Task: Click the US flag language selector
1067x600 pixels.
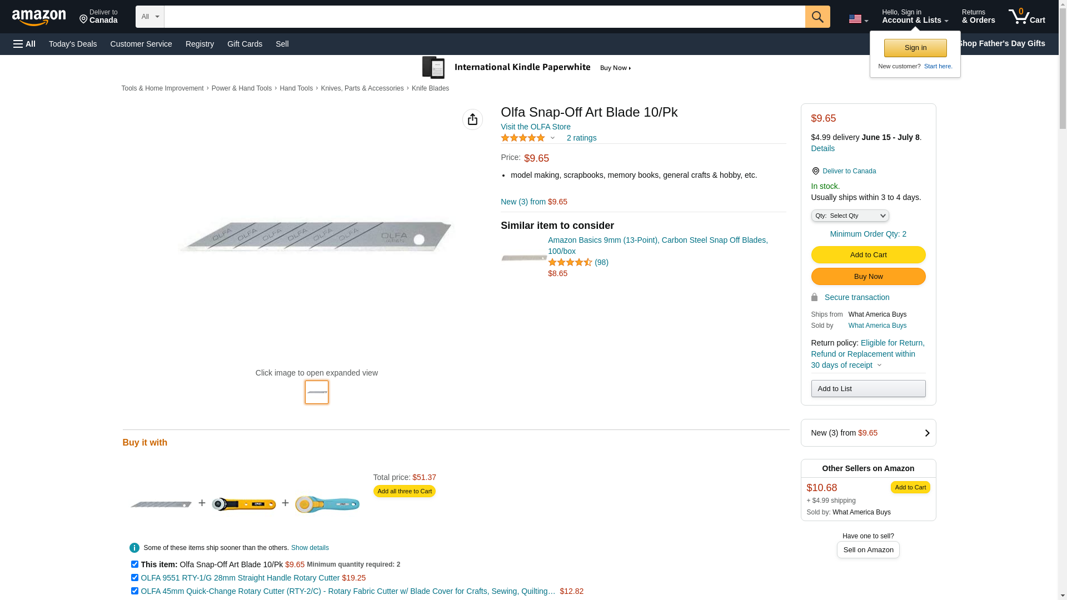Action: tap(858, 19)
